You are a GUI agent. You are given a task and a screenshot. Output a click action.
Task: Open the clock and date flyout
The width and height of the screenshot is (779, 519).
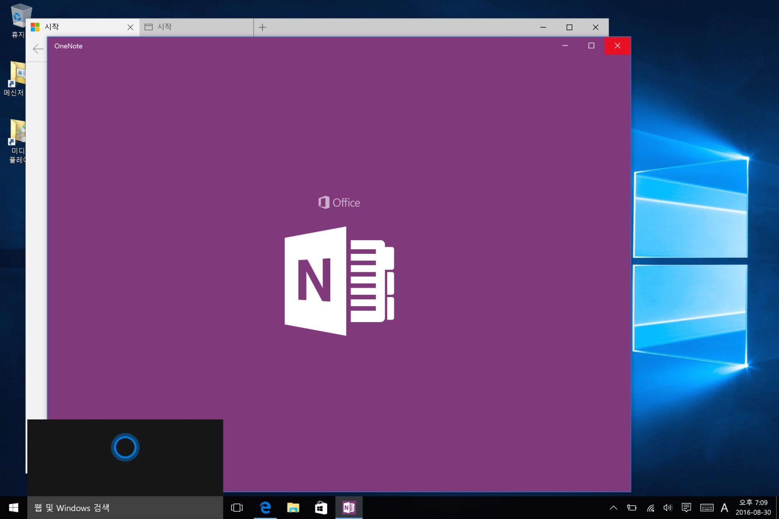point(753,508)
